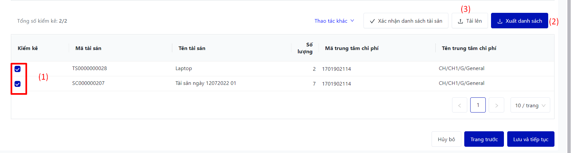Image resolution: width=571 pixels, height=153 pixels.
Task: Uncheck the Tài sản ngày 12072022 01 checkbox
Action: [18, 84]
